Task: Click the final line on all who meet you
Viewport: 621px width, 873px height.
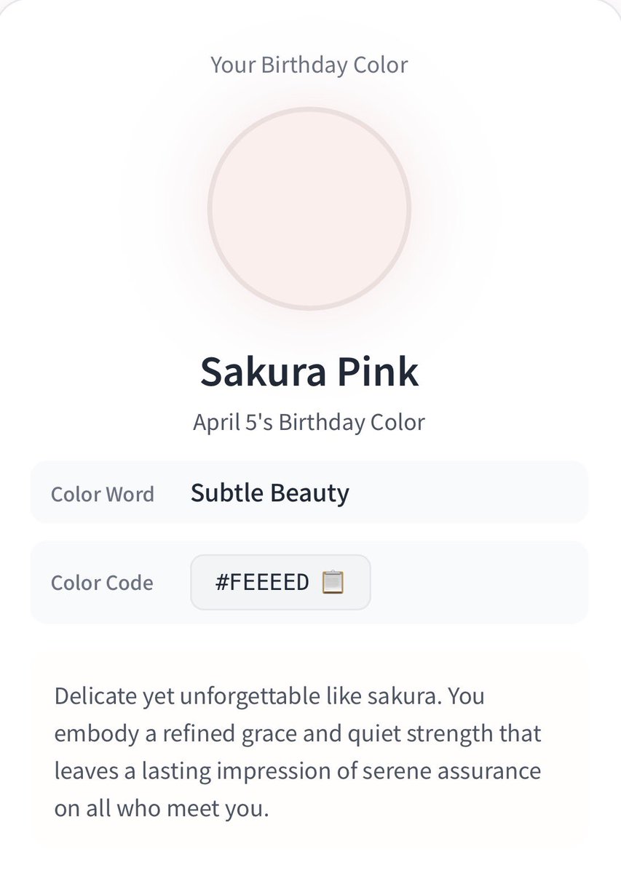Action: pyautogui.click(x=162, y=809)
